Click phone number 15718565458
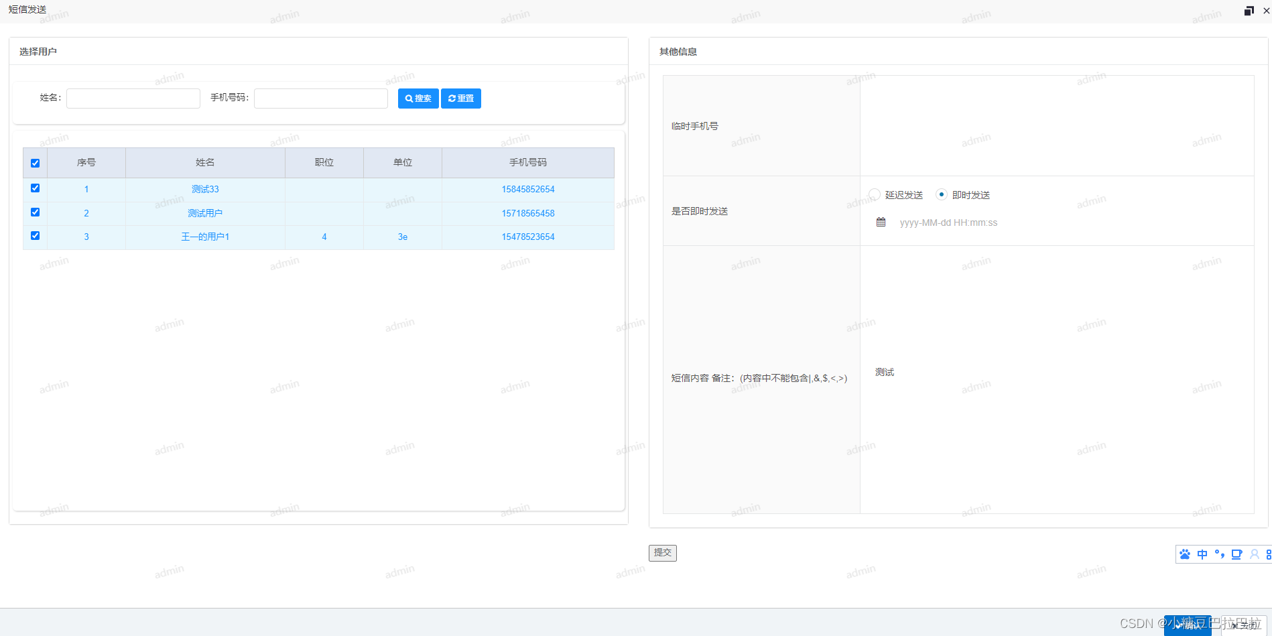 point(528,213)
